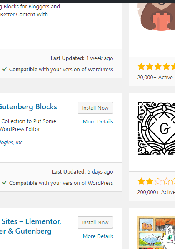175x249 pixels.
Task: Open More Details for Gutenberg Blocks
Action: point(98,122)
